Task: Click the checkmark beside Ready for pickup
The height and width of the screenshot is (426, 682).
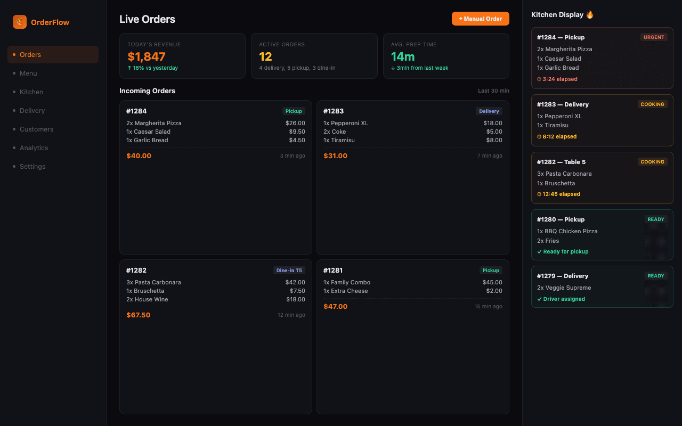Action: [x=539, y=252]
